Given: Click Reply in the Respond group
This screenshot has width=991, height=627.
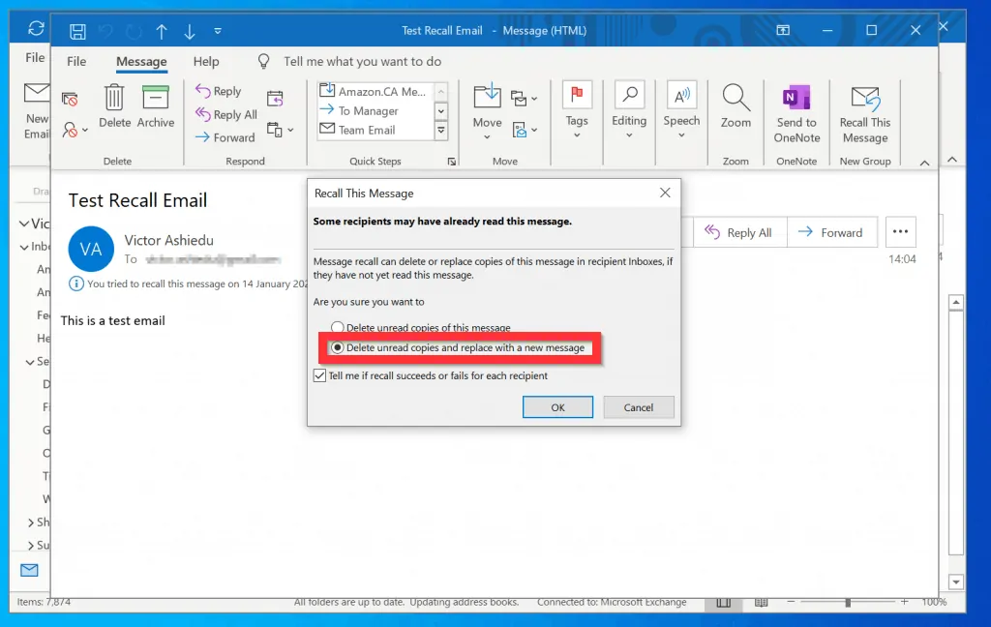Looking at the screenshot, I should pyautogui.click(x=219, y=91).
